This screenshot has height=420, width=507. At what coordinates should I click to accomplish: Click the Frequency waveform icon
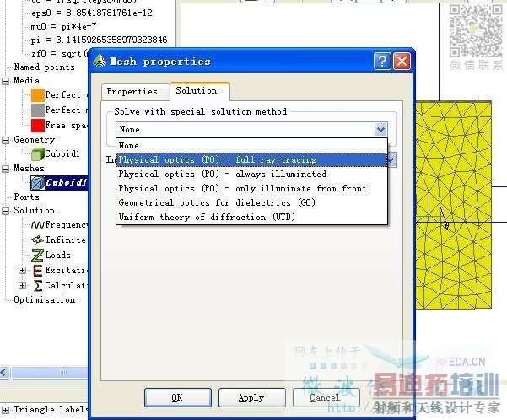coord(37,224)
